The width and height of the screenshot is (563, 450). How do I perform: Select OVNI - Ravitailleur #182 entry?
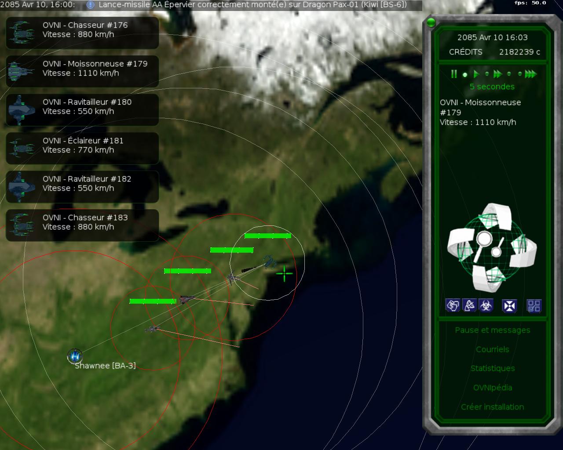(x=82, y=186)
